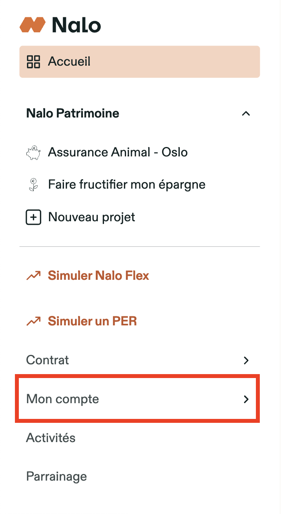Open the Simuler un PER link
The image size is (281, 514).
tap(92, 321)
